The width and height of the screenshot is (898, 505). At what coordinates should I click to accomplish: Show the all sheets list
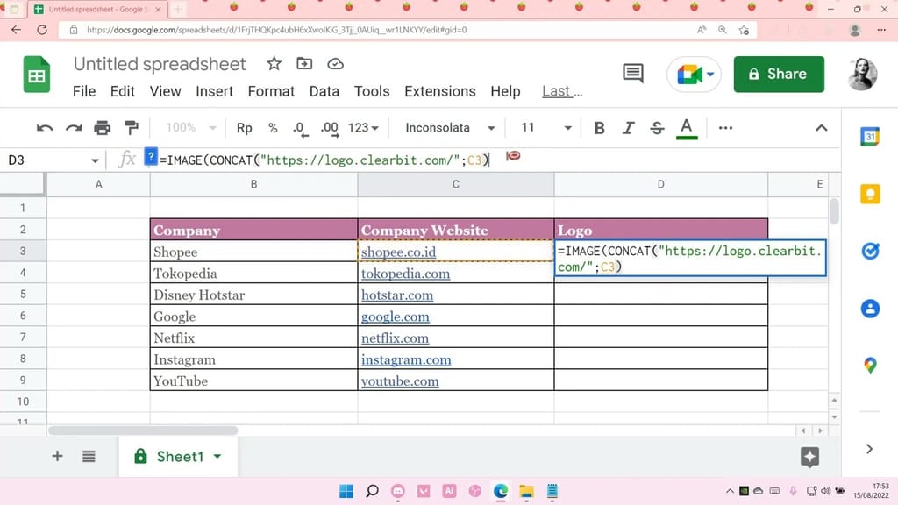pyautogui.click(x=89, y=456)
